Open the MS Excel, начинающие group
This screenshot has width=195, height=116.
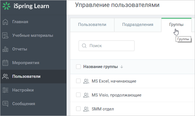pyautogui.click(x=114, y=81)
